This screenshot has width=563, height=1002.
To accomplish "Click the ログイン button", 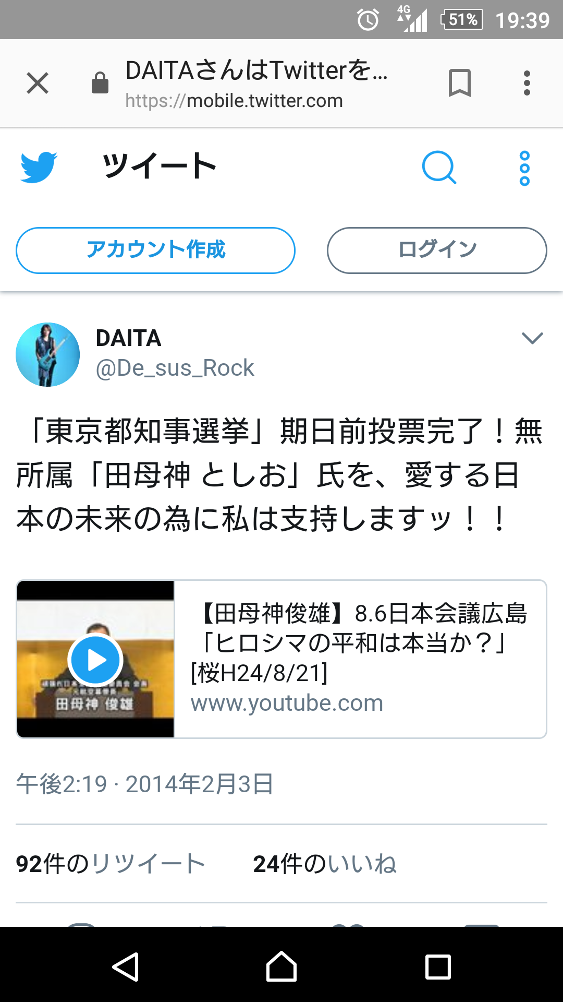I will click(437, 250).
